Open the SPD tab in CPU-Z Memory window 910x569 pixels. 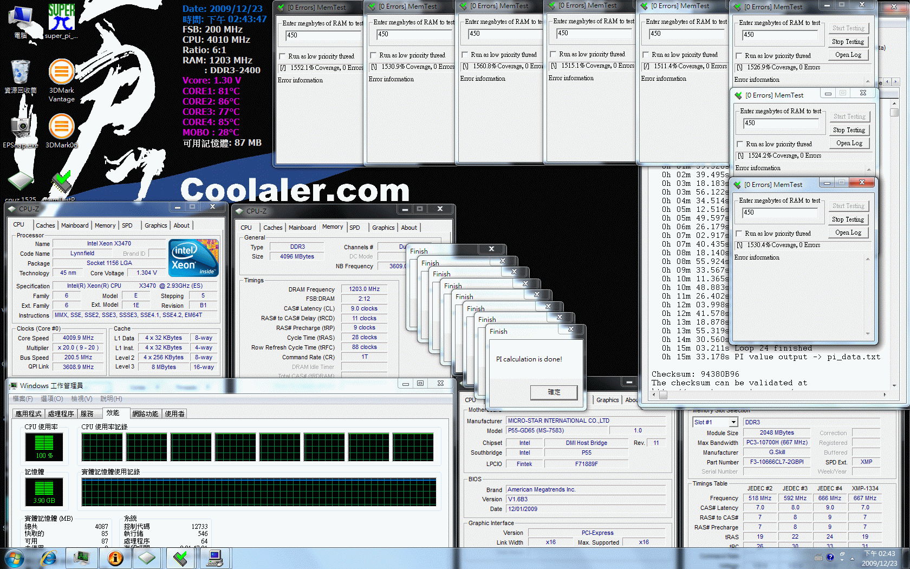[355, 228]
